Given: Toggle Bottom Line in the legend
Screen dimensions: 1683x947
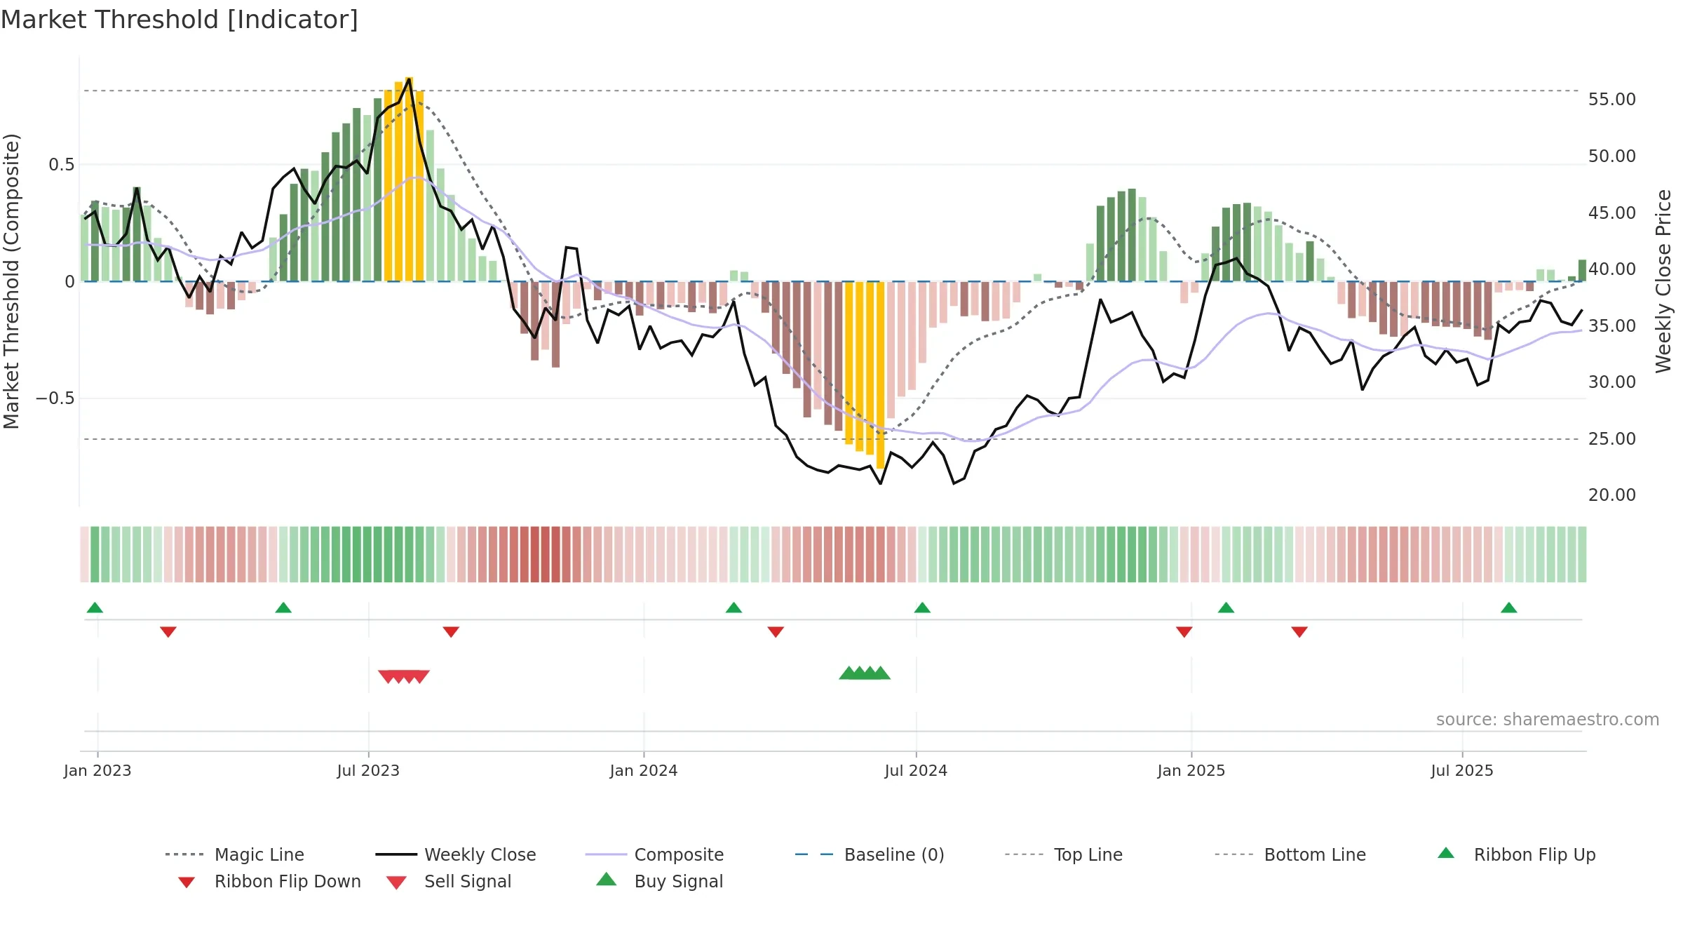Looking at the screenshot, I should 1290,854.
